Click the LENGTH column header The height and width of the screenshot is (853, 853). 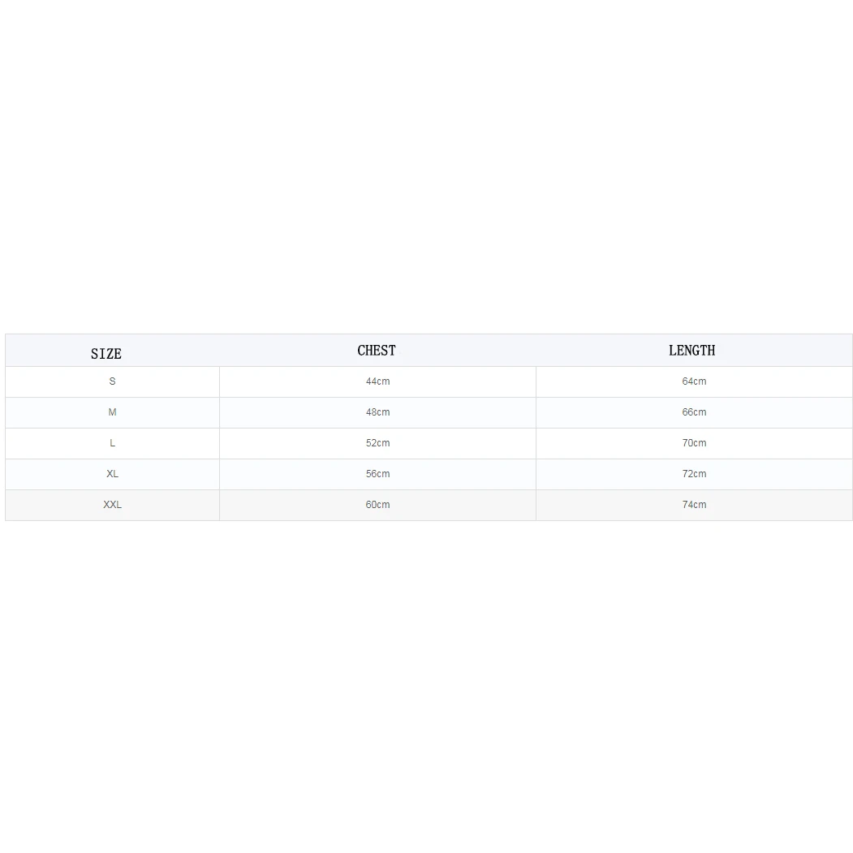pos(691,351)
